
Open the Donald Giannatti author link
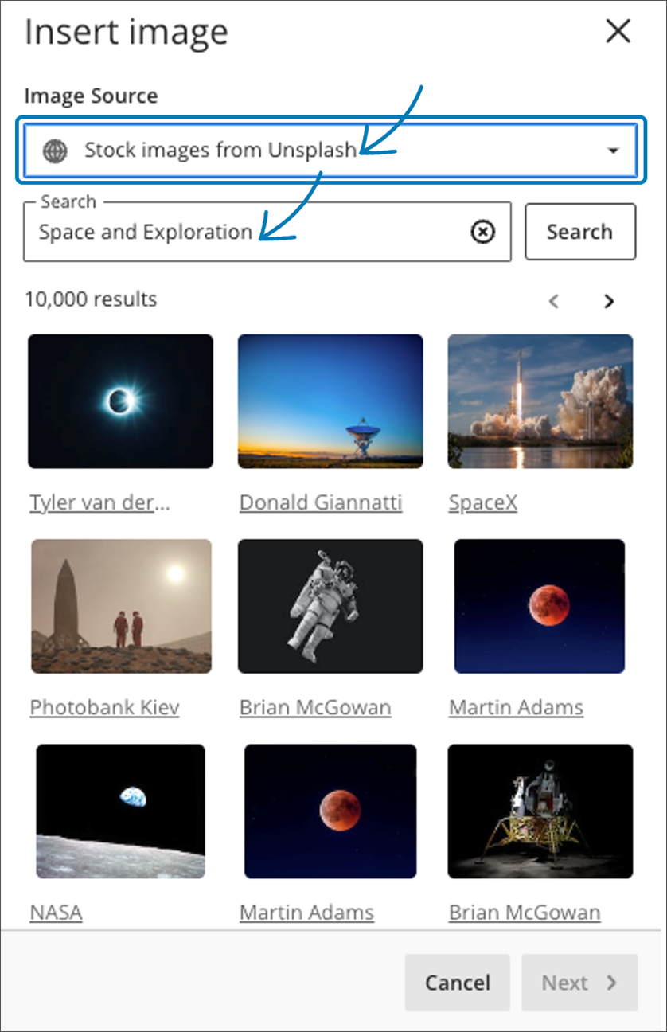click(x=321, y=502)
